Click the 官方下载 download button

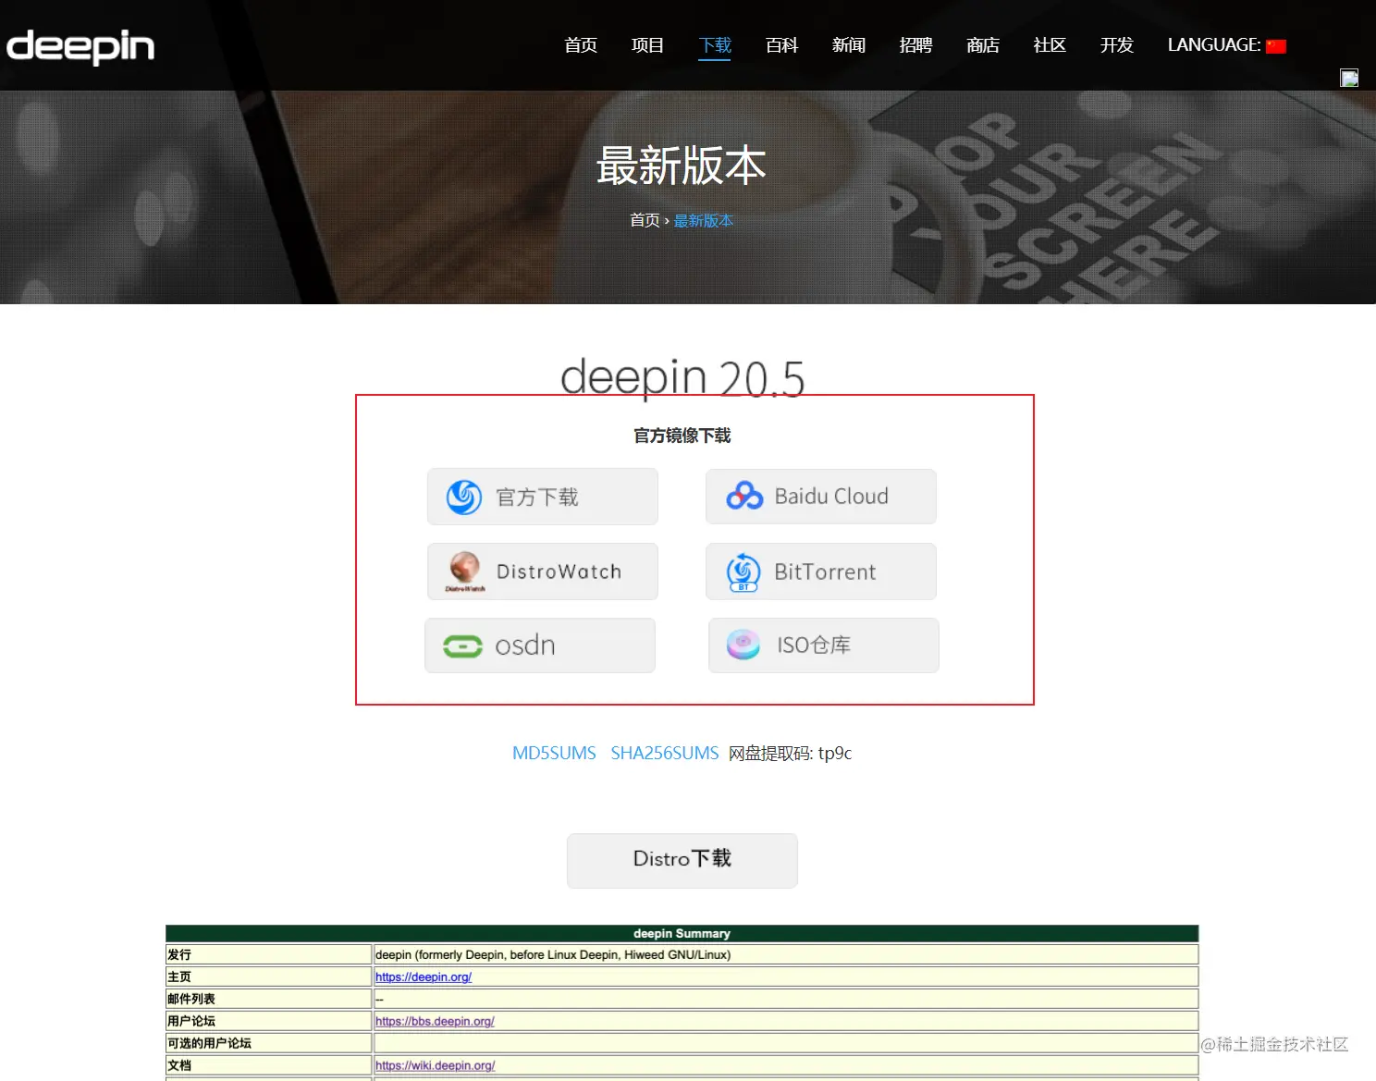[543, 497]
